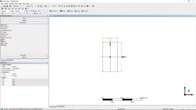Viewport: 196px width, 110px height.
Task: Switch to the Modeling tab
Action: [x=10, y=60]
